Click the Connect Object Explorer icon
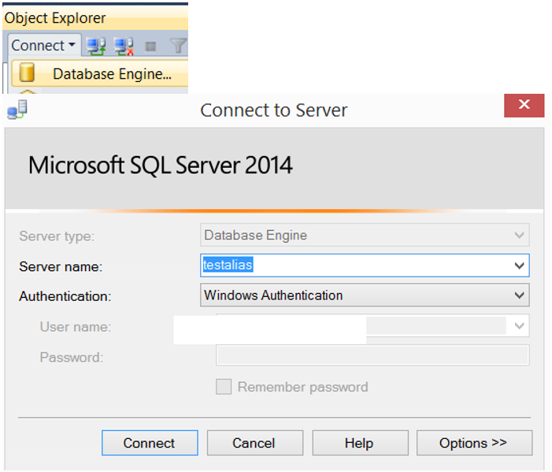 click(96, 46)
